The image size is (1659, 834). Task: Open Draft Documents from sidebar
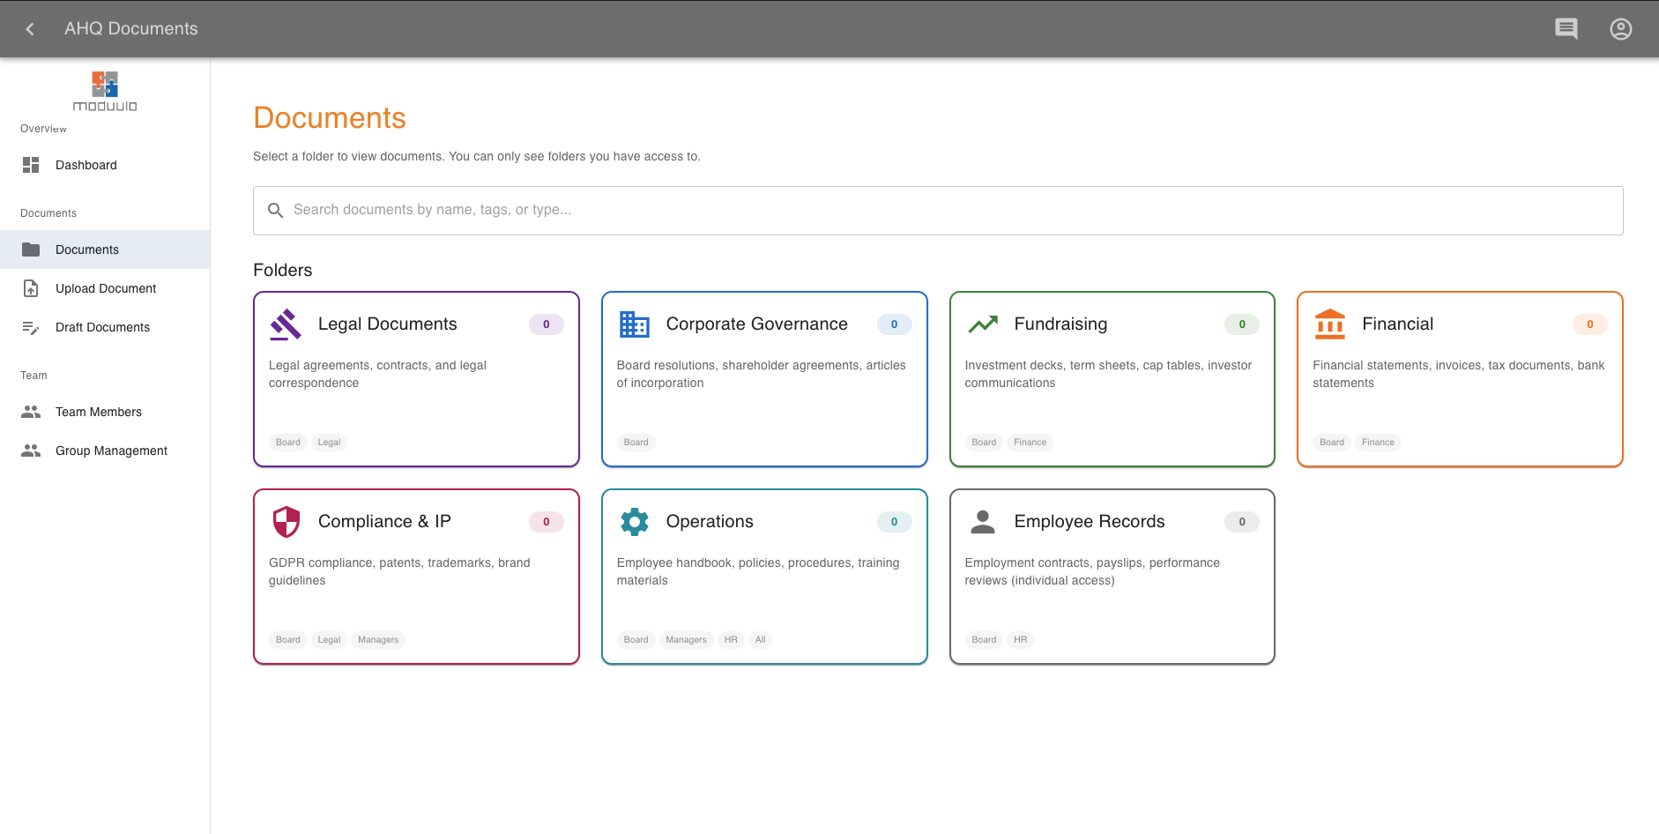102,327
